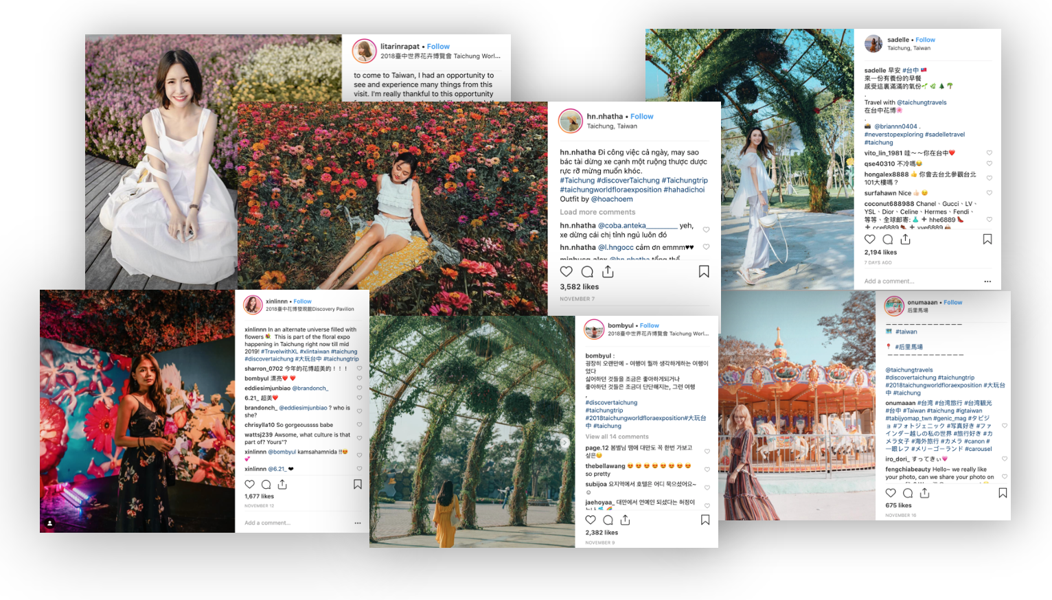Viewport: 1052px width, 600px height.
Task: Open the #TravelwithXL hashtag in xinlinnn caption
Action: click(x=279, y=351)
